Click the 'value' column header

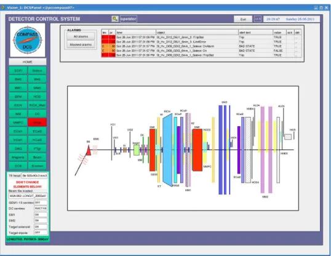(279, 33)
